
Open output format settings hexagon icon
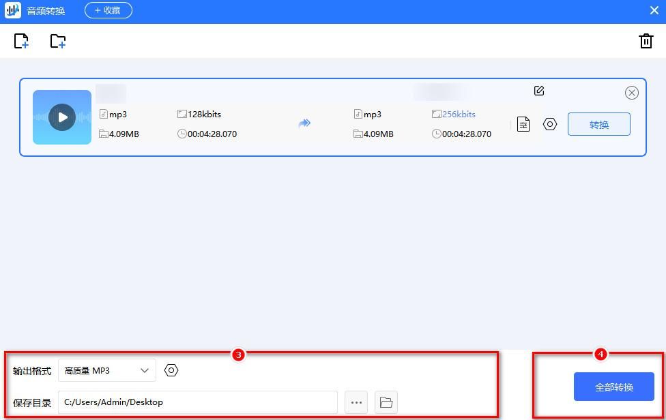(x=171, y=370)
